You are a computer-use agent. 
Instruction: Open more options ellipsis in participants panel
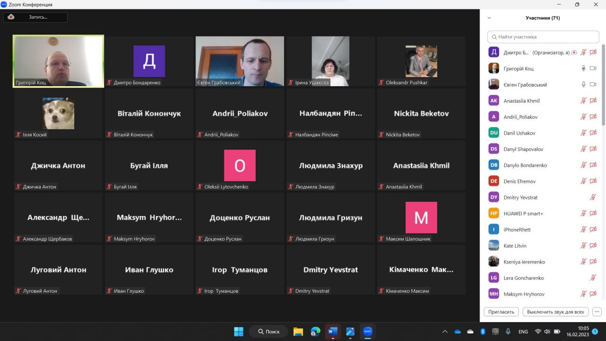597,312
